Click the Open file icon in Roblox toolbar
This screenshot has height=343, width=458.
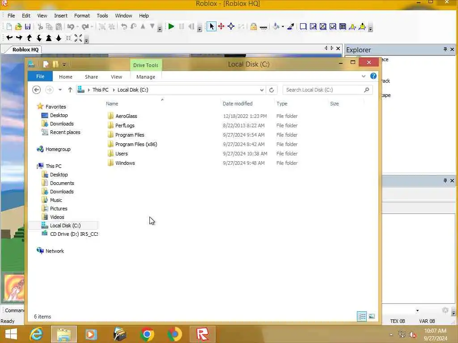click(18, 27)
